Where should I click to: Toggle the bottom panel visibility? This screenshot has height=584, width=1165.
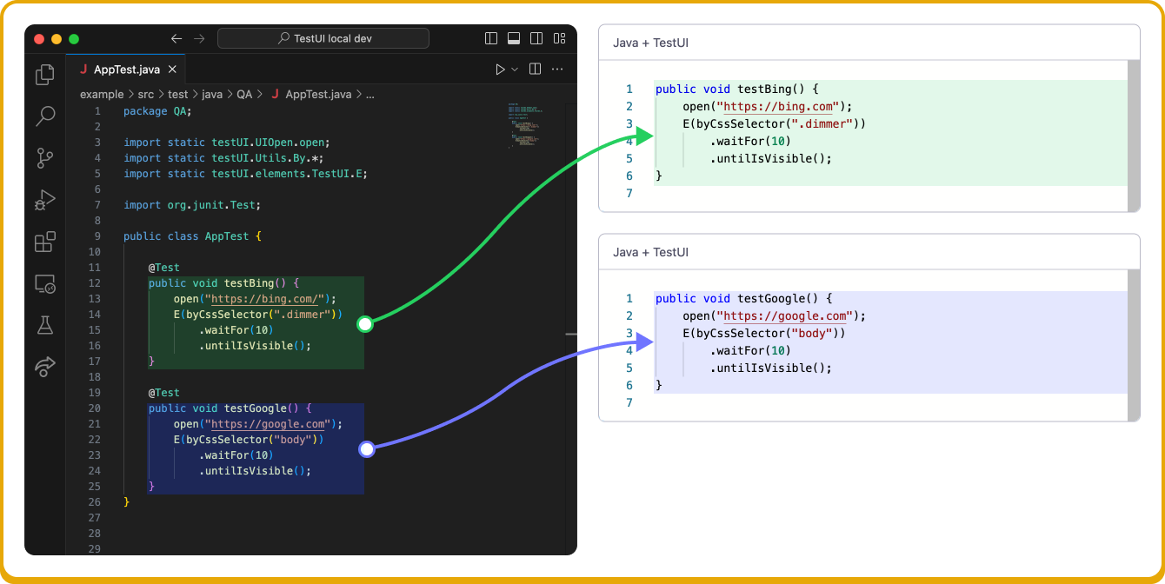coord(514,37)
